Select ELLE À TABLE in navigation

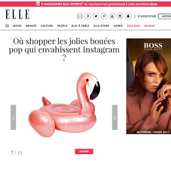[x=80, y=26]
